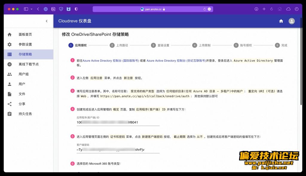
Task: Click the toolbar circular refresh arrow icon
Action: coord(271,9)
